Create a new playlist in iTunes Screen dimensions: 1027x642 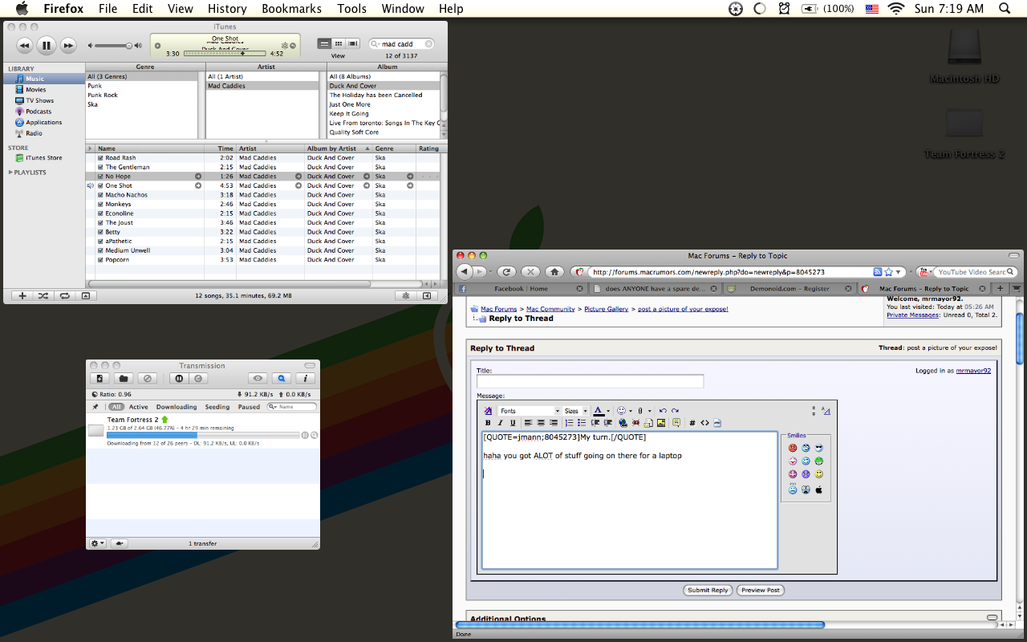click(22, 295)
